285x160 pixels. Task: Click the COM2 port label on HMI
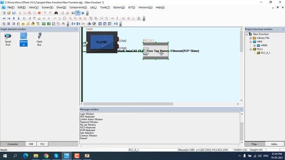(x=123, y=41)
